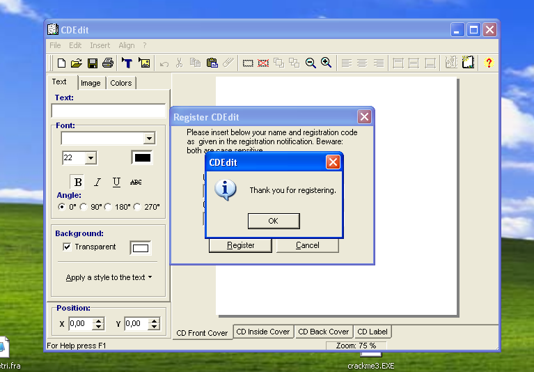Switch to the Colors tab

[x=120, y=83]
